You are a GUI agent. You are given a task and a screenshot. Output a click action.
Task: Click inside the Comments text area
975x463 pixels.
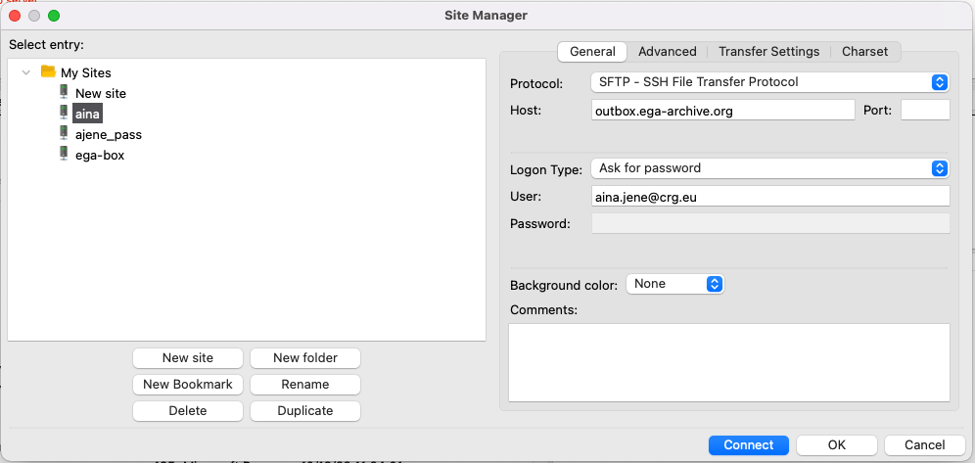point(728,362)
